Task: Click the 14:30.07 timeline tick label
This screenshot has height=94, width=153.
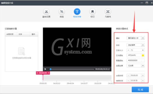Action: (x=84, y=83)
